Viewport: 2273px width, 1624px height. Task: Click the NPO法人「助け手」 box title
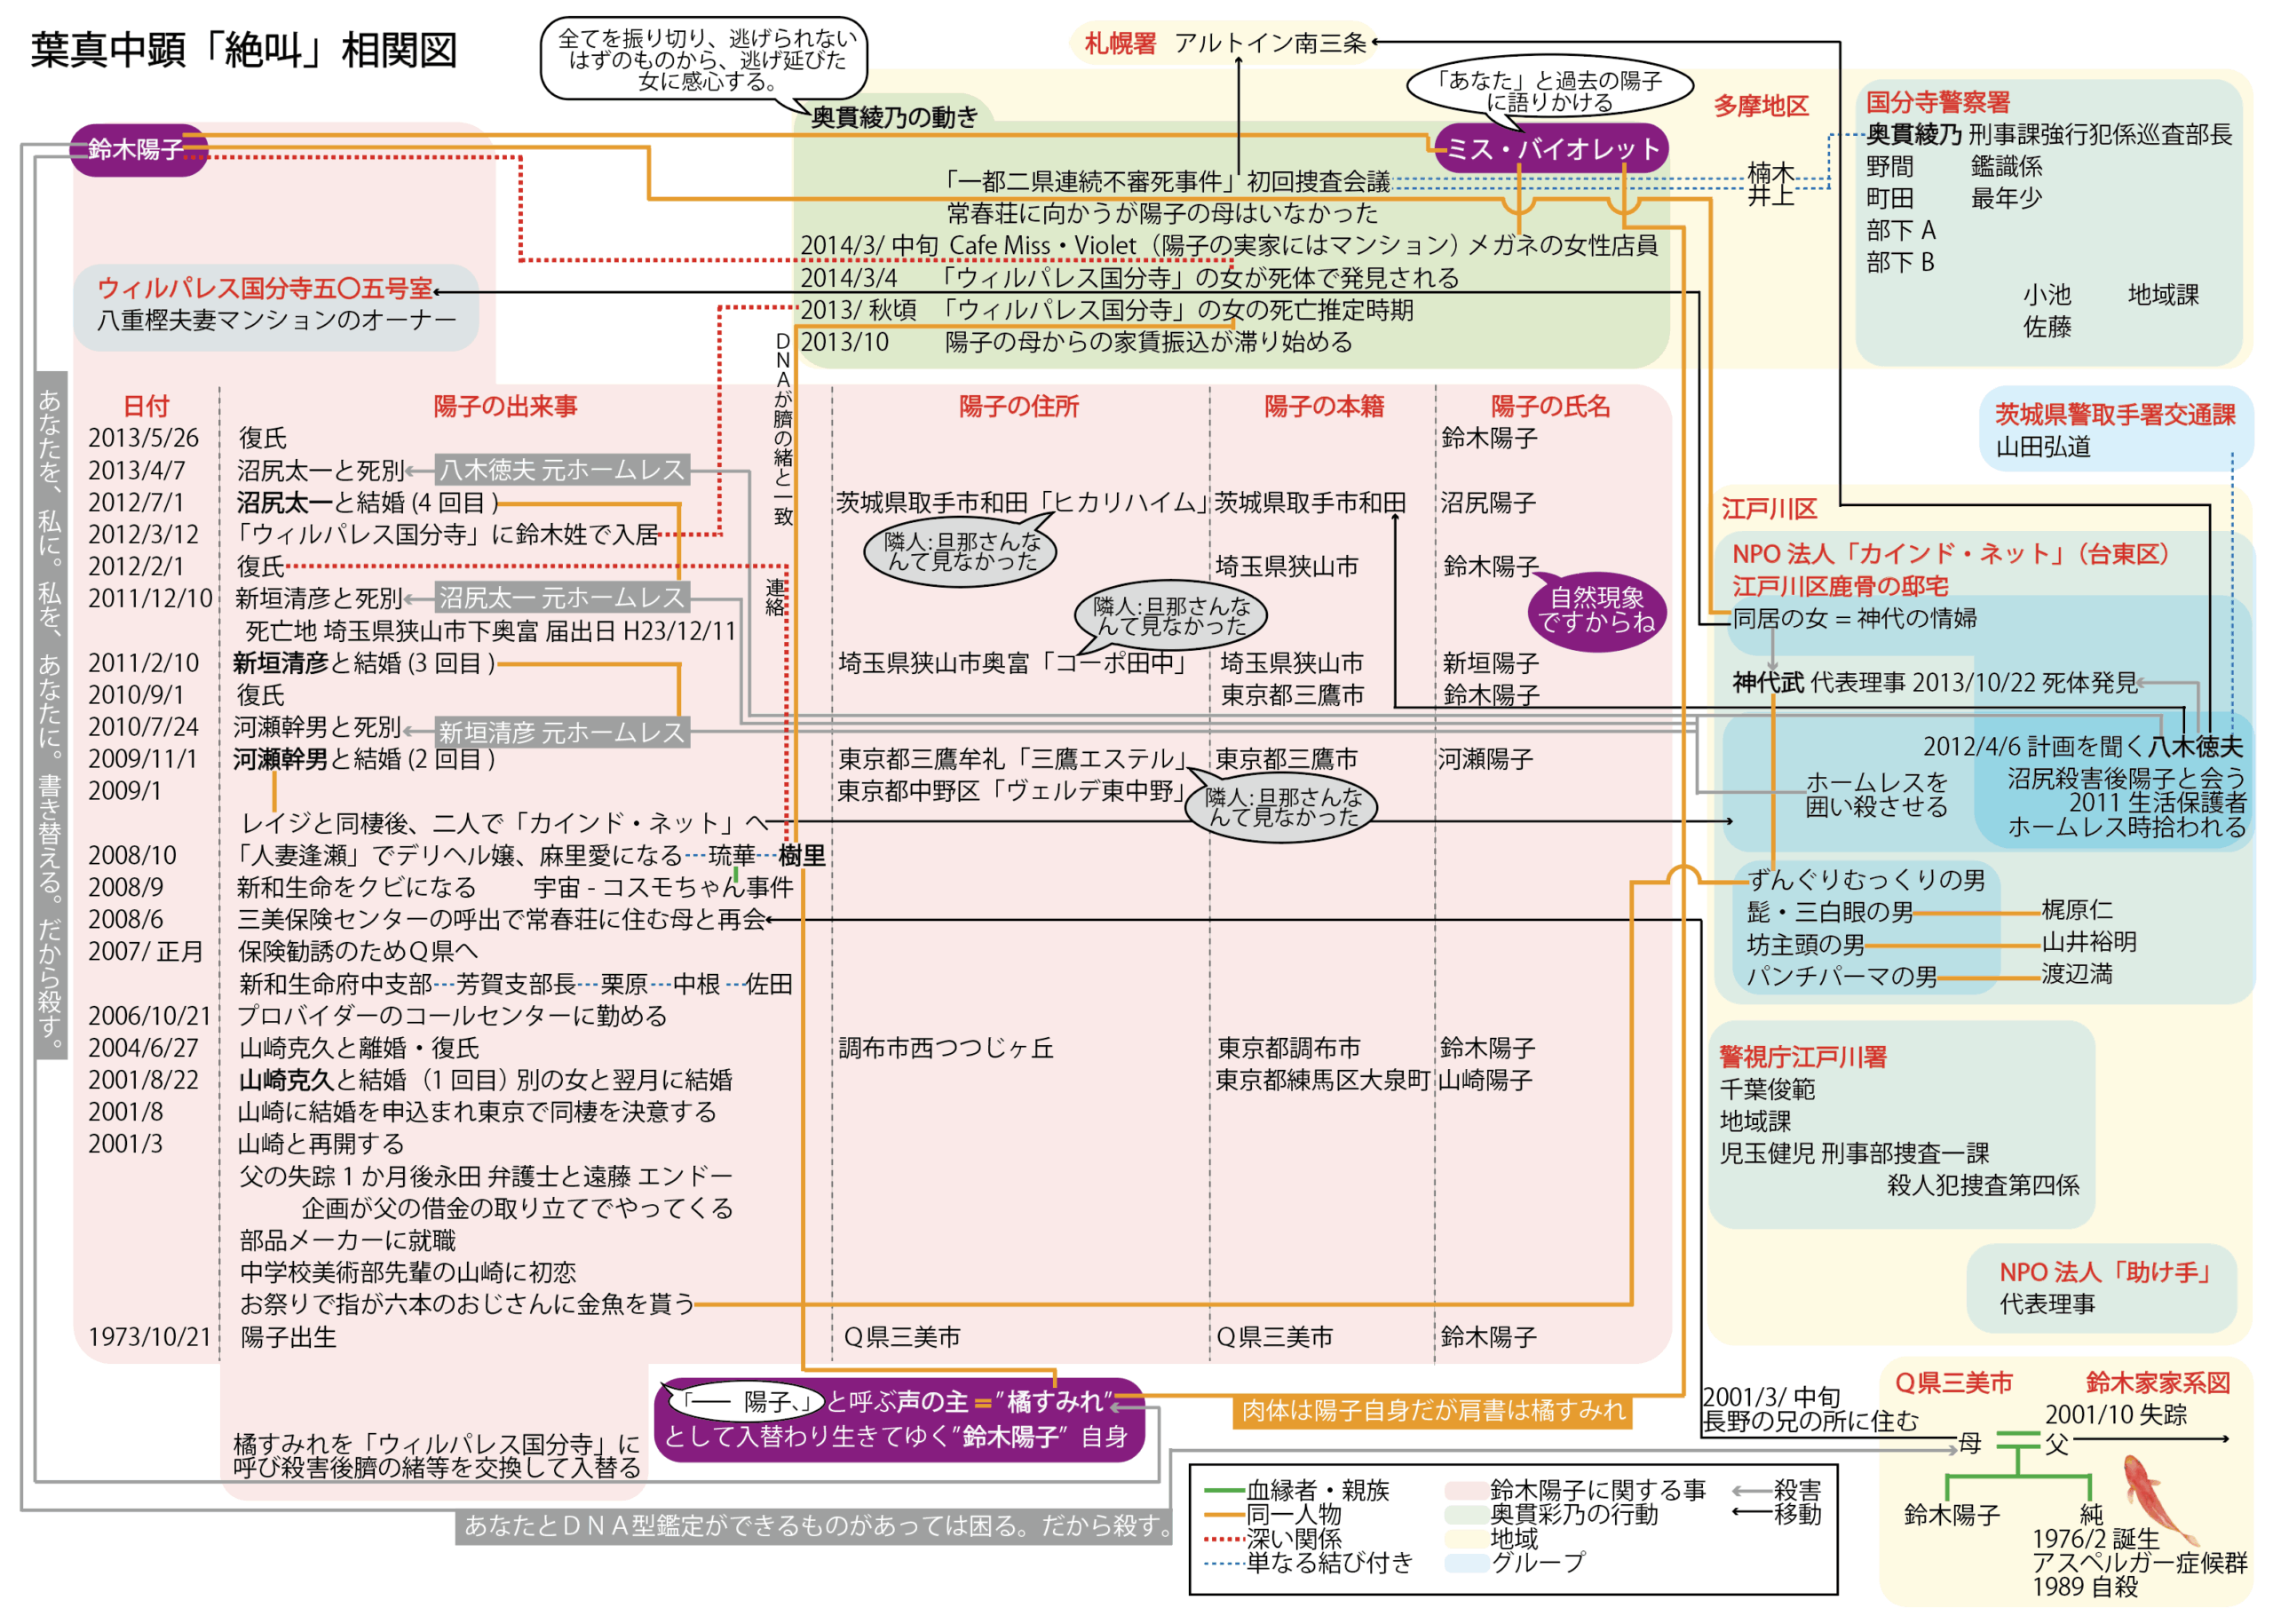[2103, 1272]
